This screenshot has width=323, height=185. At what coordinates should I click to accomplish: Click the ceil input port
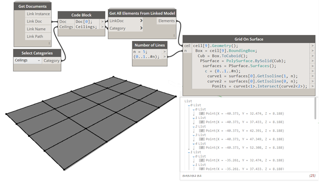click(x=187, y=46)
